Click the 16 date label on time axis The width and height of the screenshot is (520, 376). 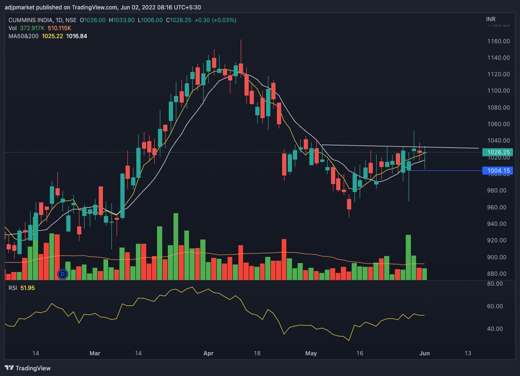click(x=360, y=353)
